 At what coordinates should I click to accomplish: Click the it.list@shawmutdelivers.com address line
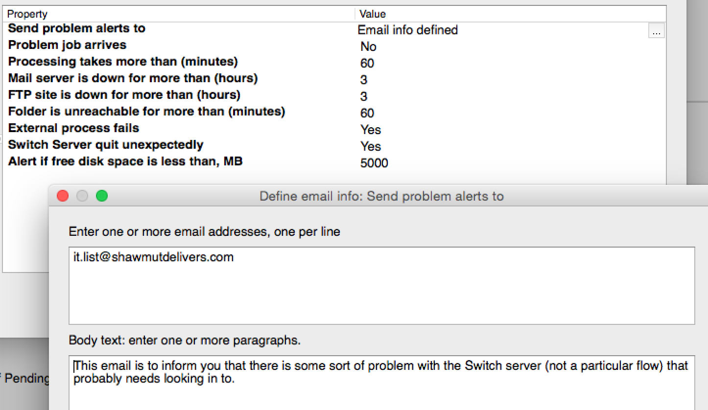153,257
